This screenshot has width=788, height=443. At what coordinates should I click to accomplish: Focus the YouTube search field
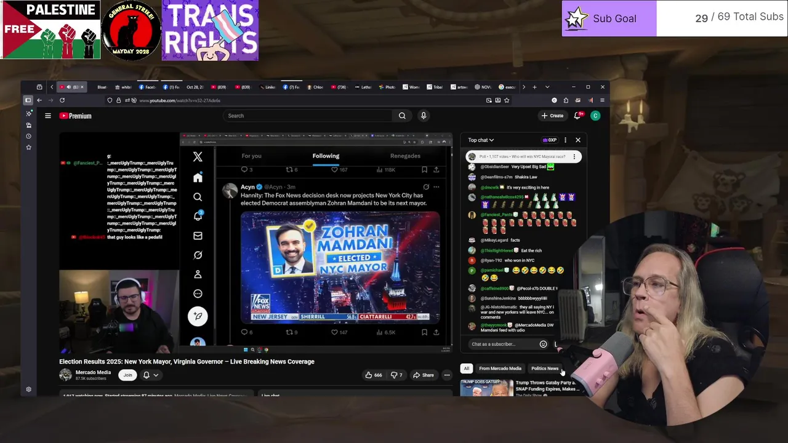click(308, 116)
